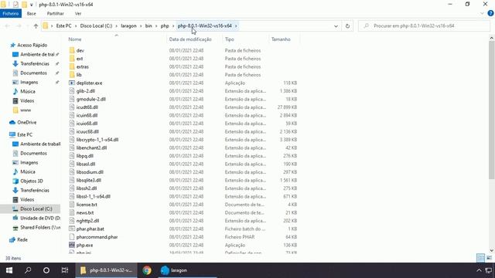Open Task View on taskbar

point(65,270)
